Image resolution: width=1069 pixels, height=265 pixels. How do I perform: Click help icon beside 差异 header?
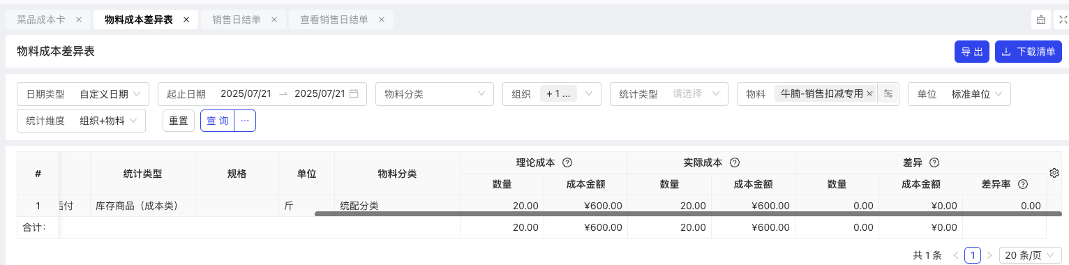[934, 162]
